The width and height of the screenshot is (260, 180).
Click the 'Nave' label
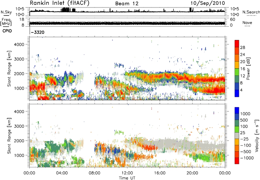coord(247,22)
